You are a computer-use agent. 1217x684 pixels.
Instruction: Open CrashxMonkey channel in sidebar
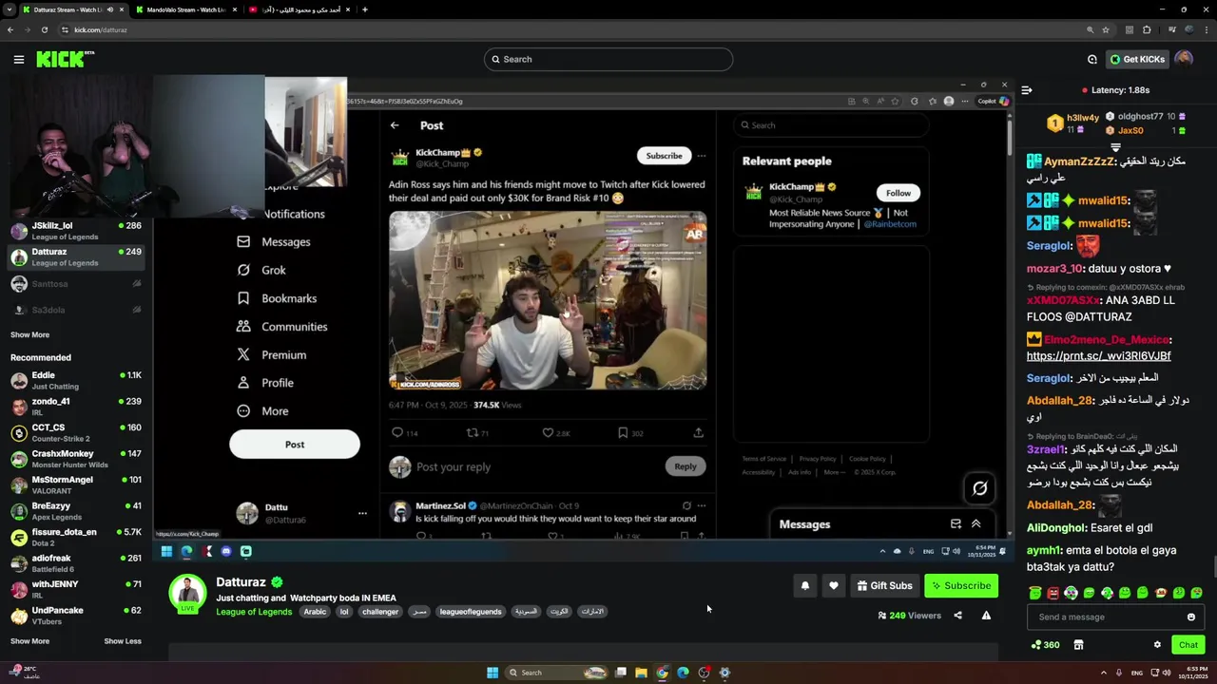76,459
